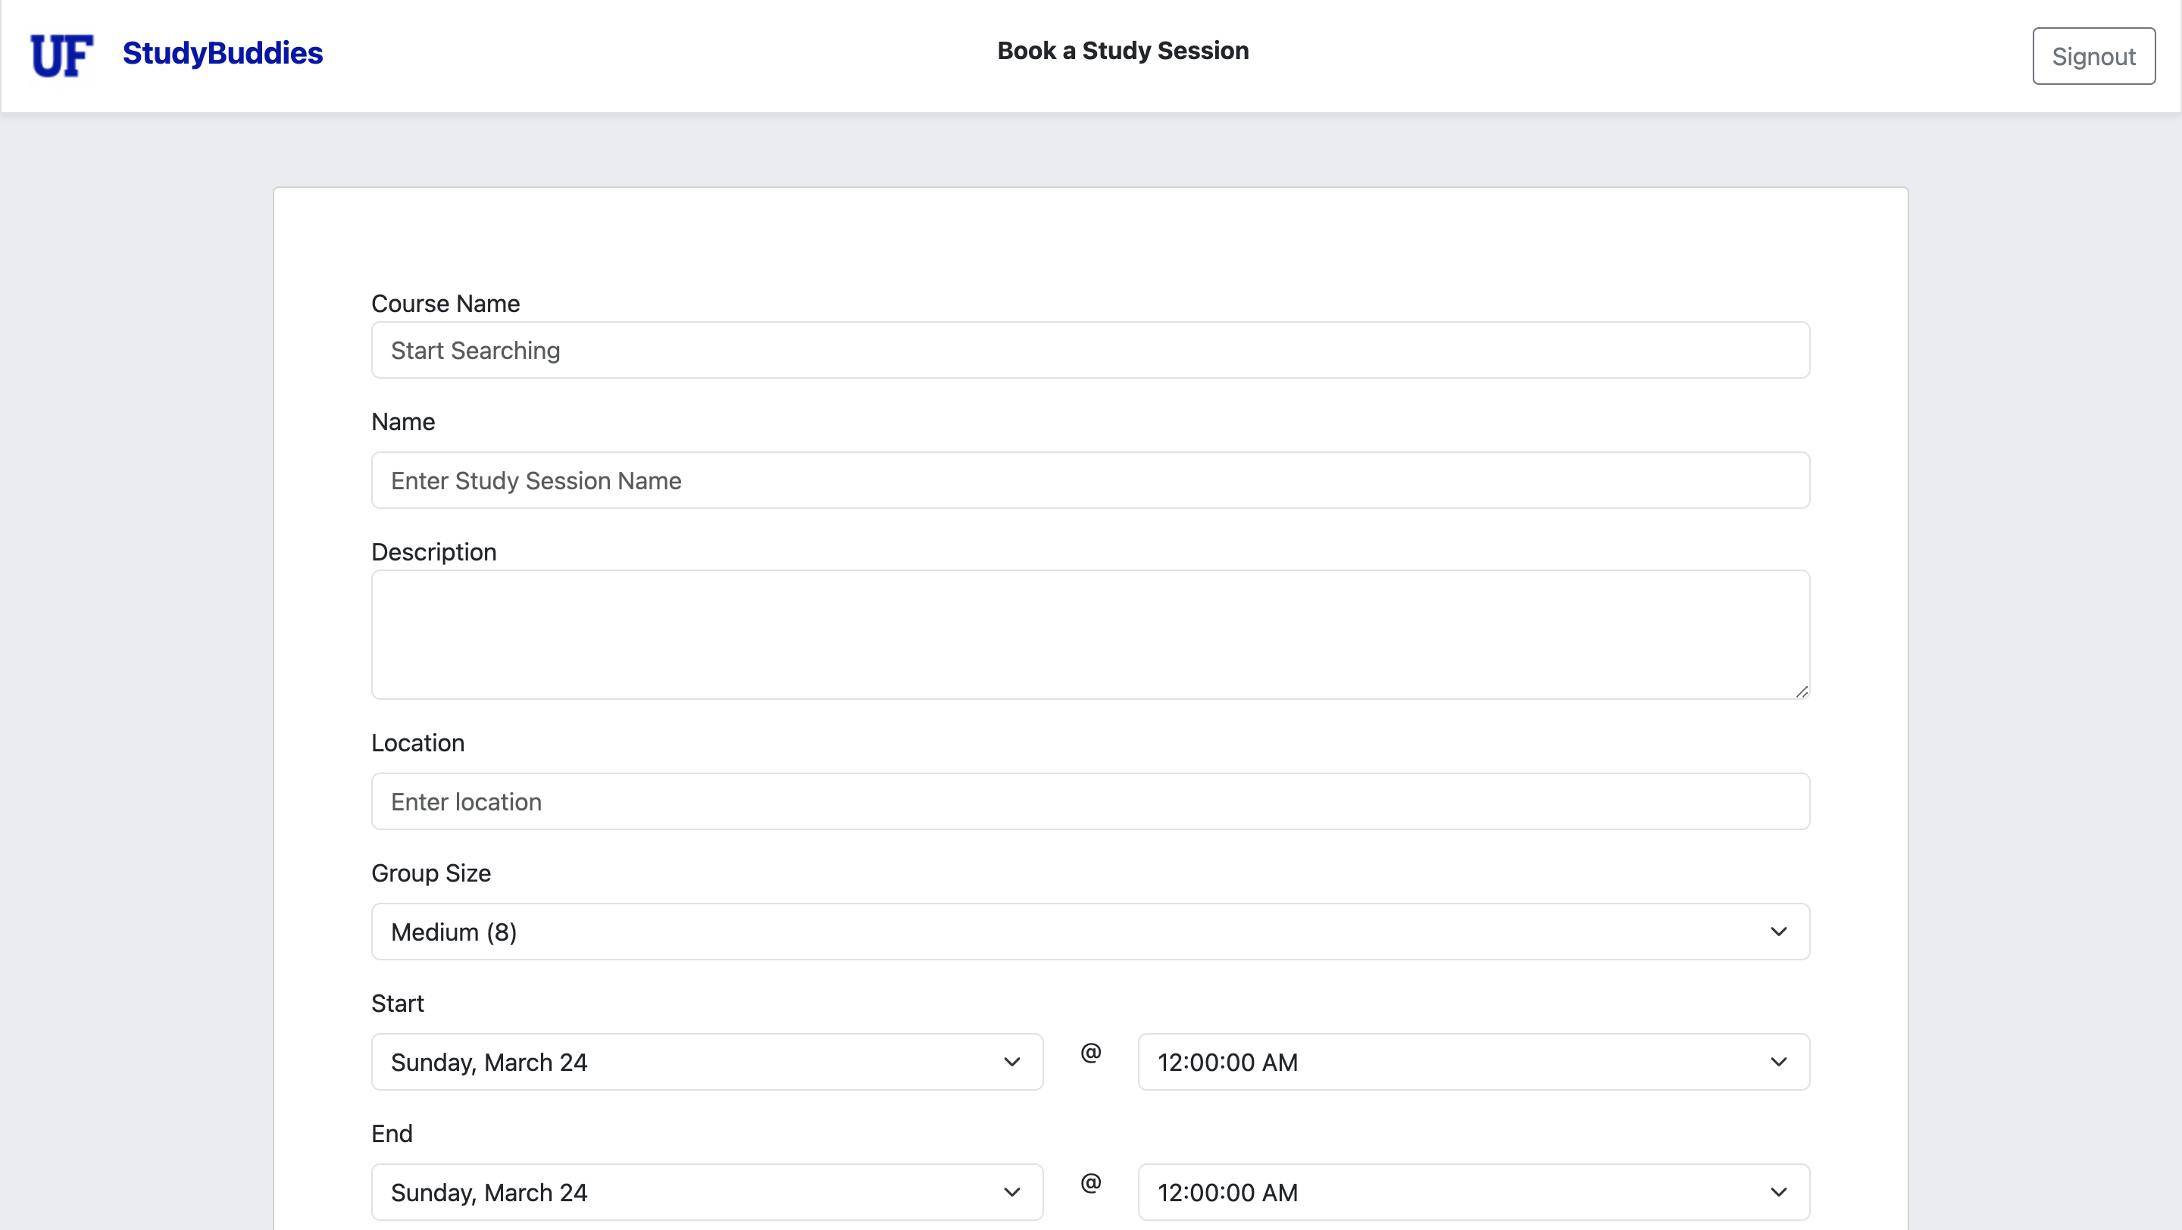
Task: Click the UF logo icon
Action: point(62,56)
